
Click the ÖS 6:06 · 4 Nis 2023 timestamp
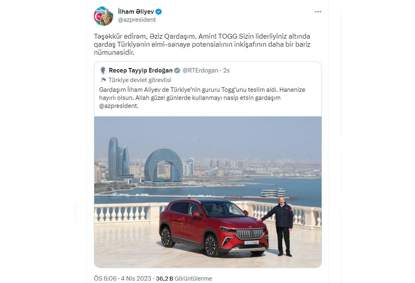122,279
